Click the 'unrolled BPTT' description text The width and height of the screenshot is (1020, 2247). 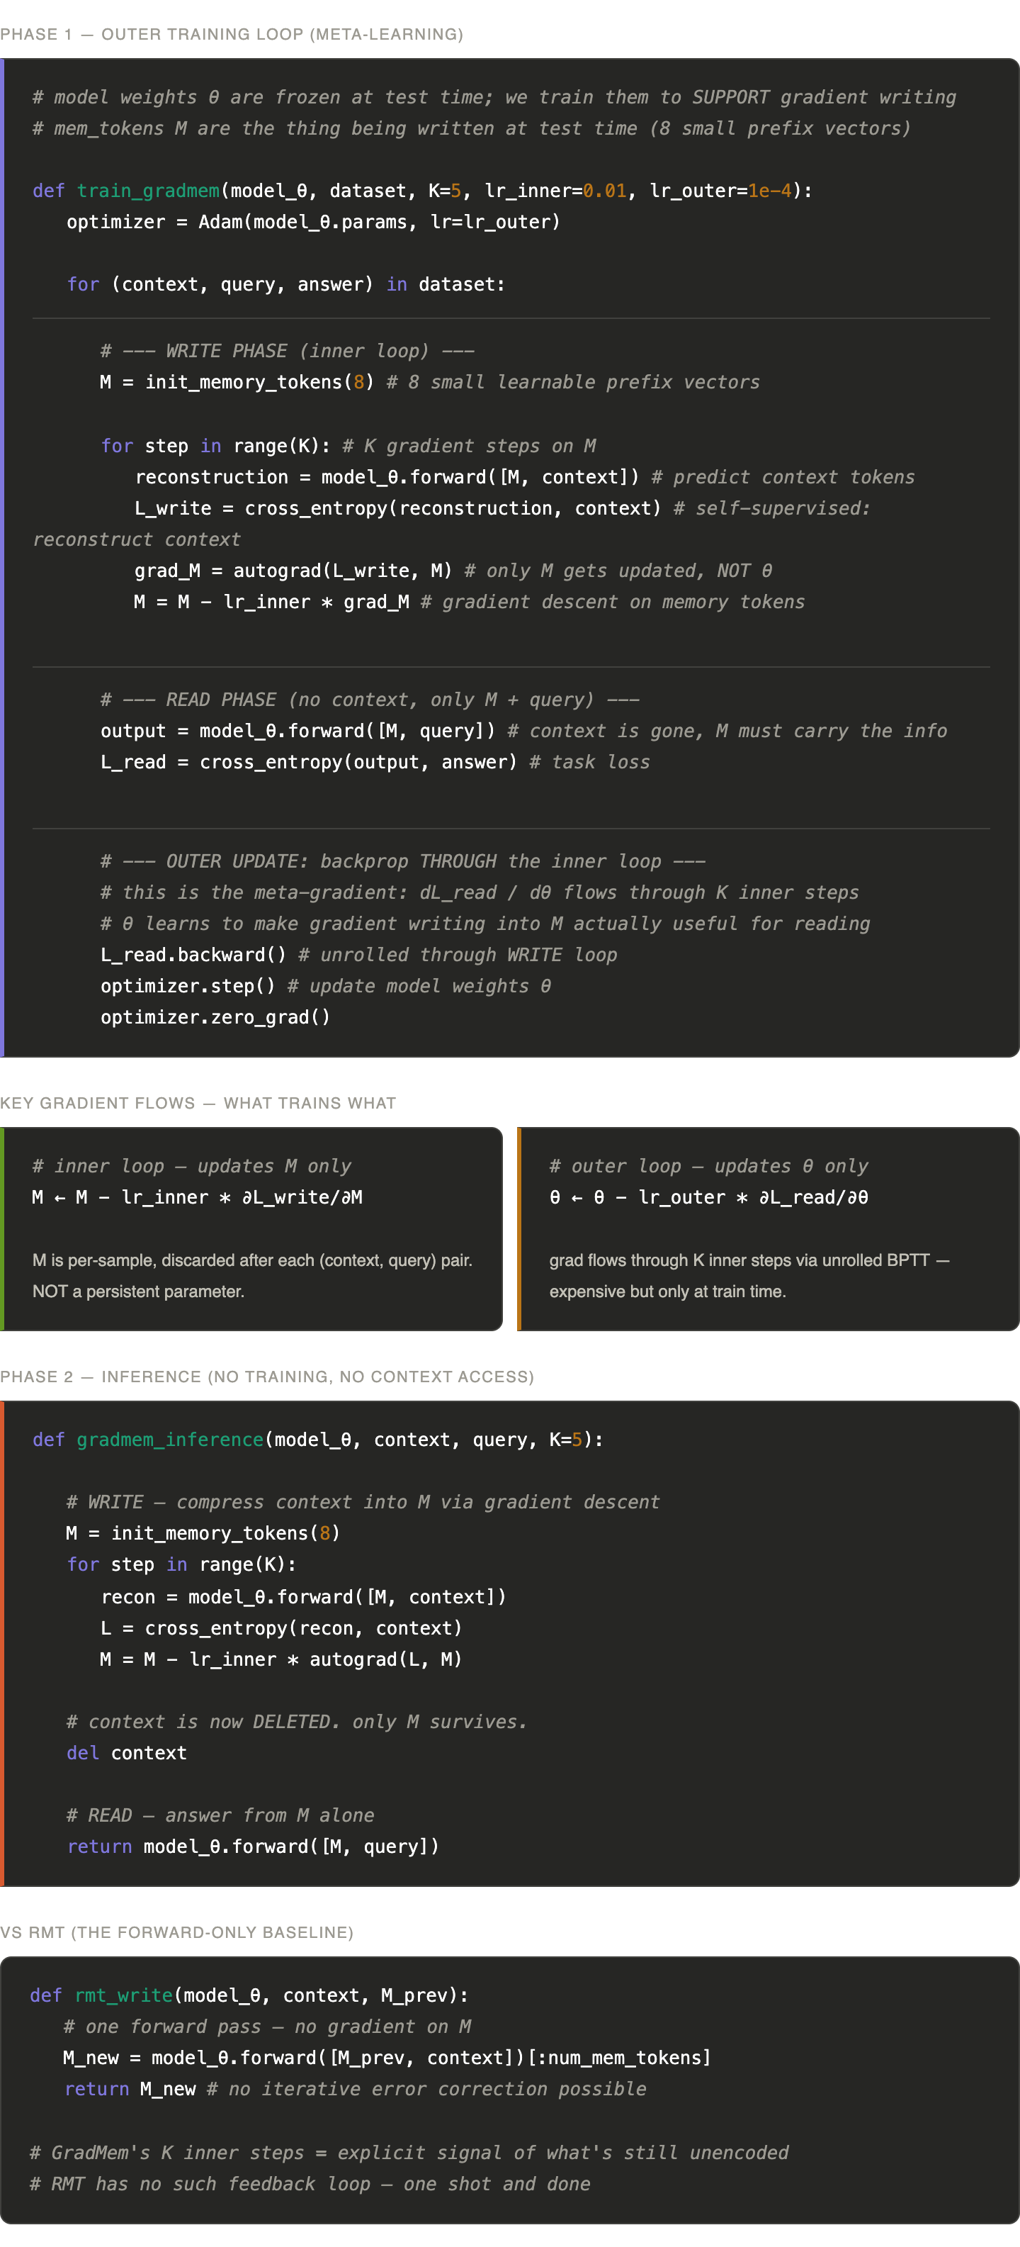[749, 1275]
